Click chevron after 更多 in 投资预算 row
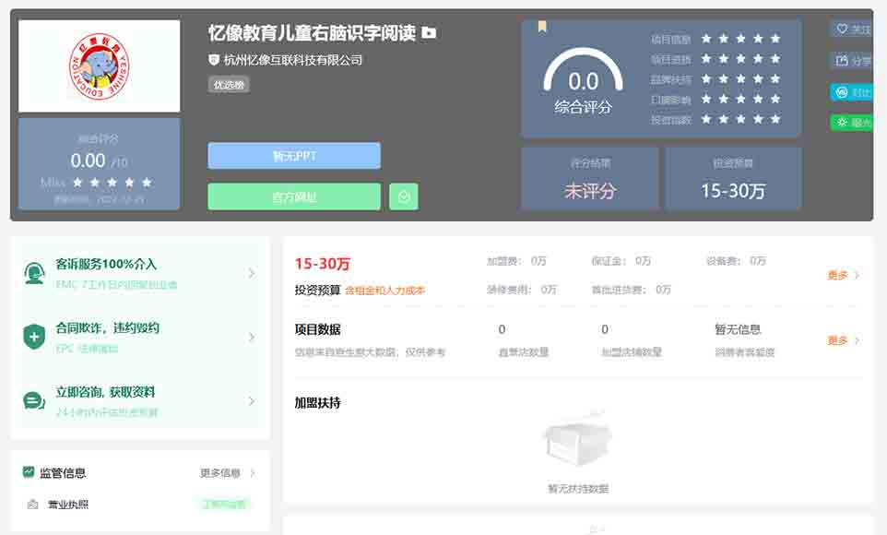Screen dimensions: 887x535 857,275
